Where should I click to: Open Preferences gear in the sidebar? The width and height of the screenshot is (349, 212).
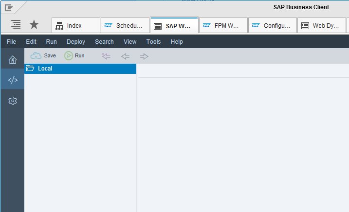tap(13, 101)
